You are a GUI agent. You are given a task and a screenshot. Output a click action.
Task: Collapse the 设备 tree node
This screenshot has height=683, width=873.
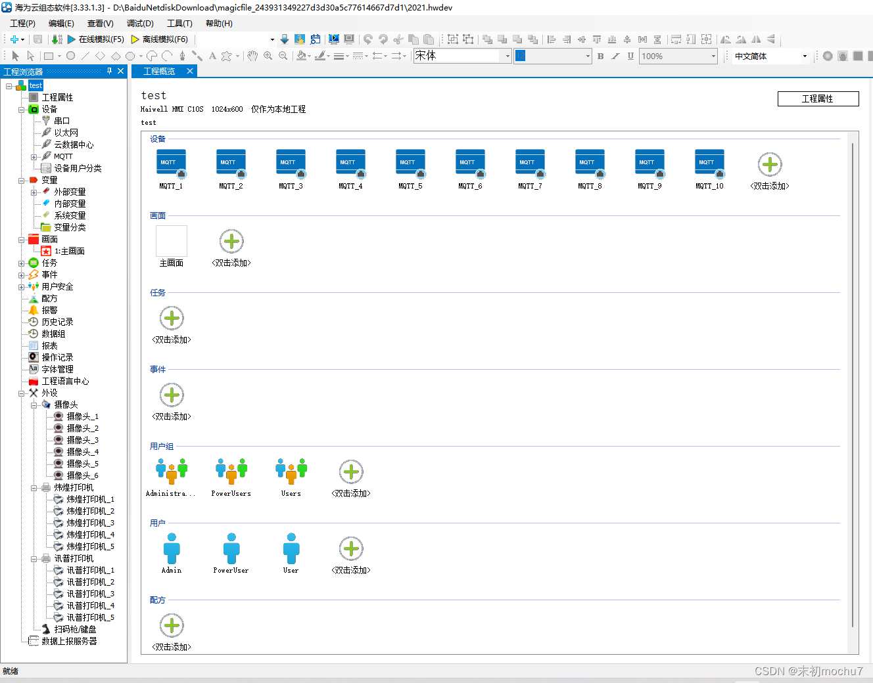[22, 110]
